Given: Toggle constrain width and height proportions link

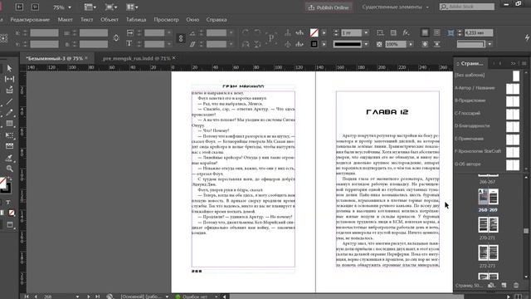Looking at the screenshot, I should (116, 38).
